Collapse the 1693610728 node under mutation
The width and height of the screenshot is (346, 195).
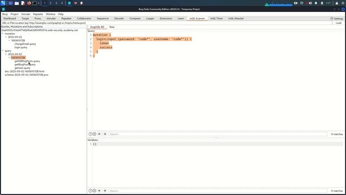click(9, 41)
